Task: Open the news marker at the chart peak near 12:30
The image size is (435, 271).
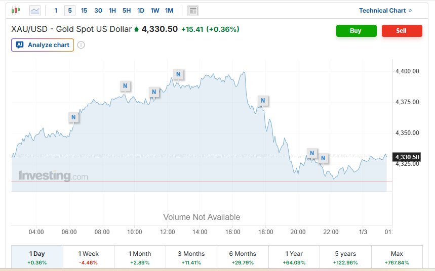Action: [x=178, y=74]
